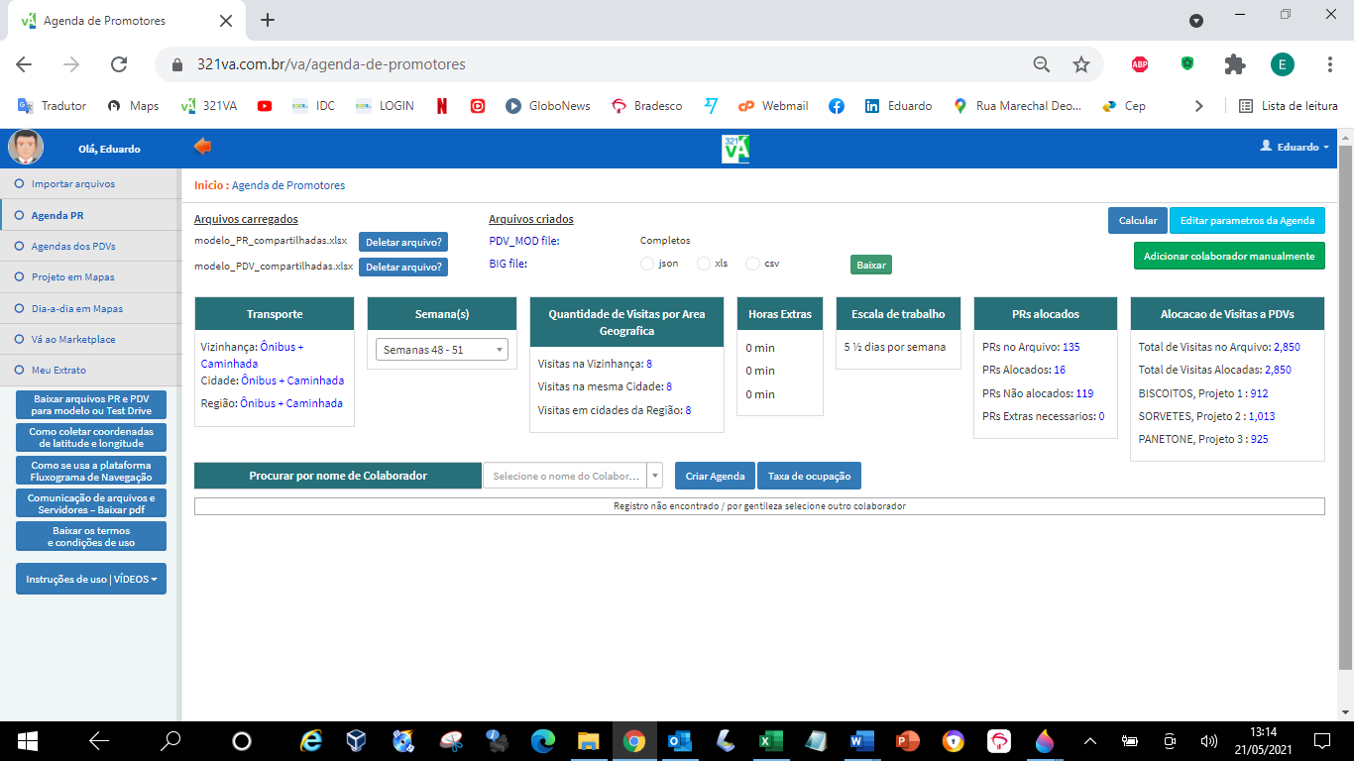The width and height of the screenshot is (1354, 761).
Task: Open Excel from the Windows taskbar
Action: 770,740
